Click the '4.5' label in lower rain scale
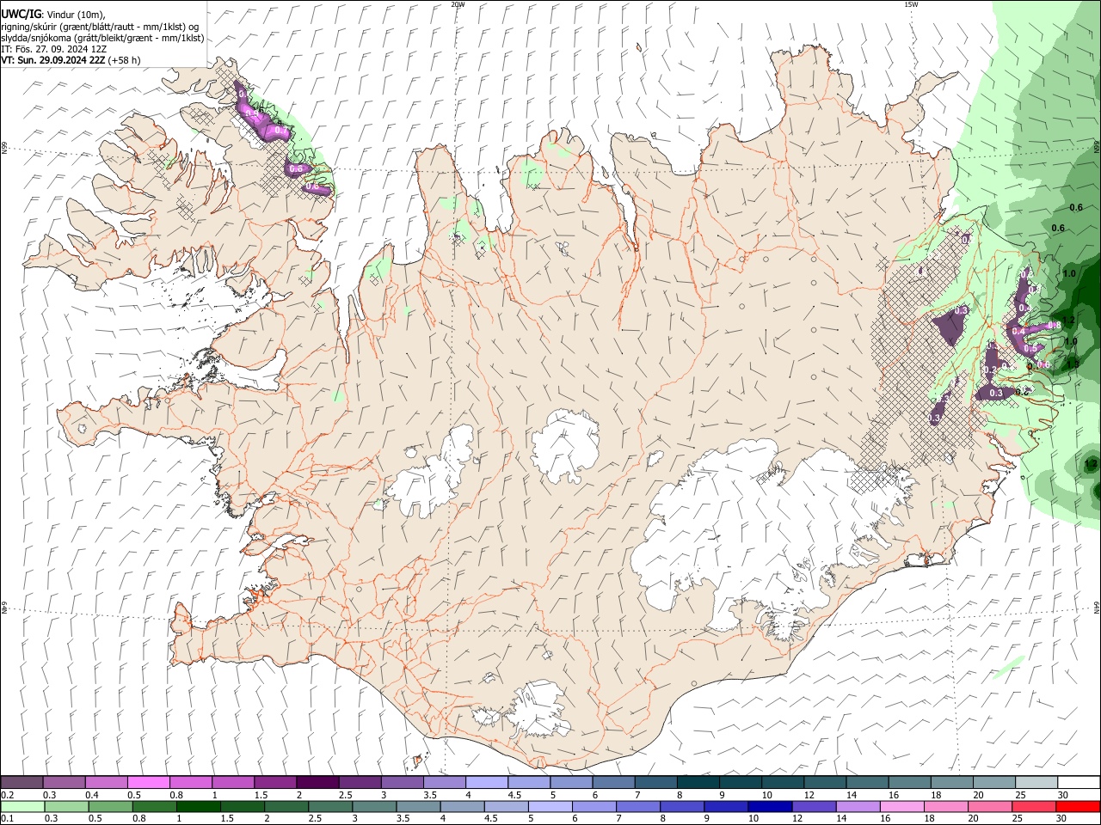Viewport: 1101px width, 825px height. tap(491, 818)
